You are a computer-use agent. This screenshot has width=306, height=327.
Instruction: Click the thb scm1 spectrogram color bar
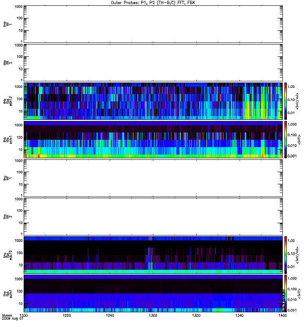[286, 139]
